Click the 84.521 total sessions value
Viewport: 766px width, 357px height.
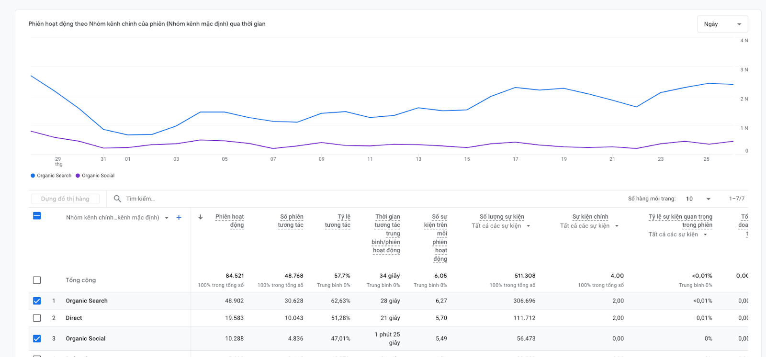point(235,276)
